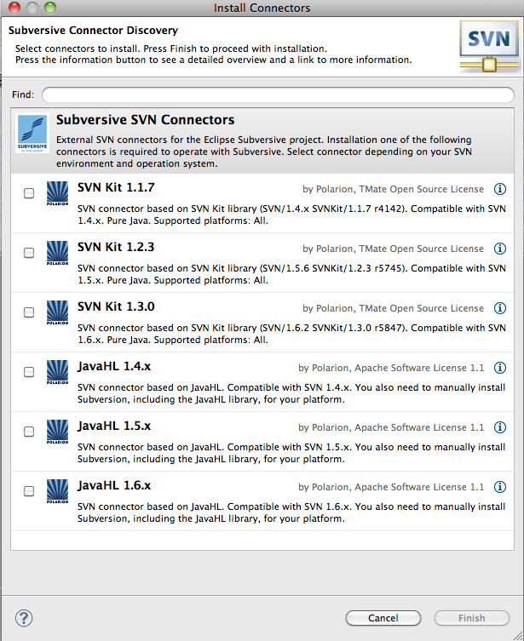Select the JavaHL 1.4.x title

(114, 366)
